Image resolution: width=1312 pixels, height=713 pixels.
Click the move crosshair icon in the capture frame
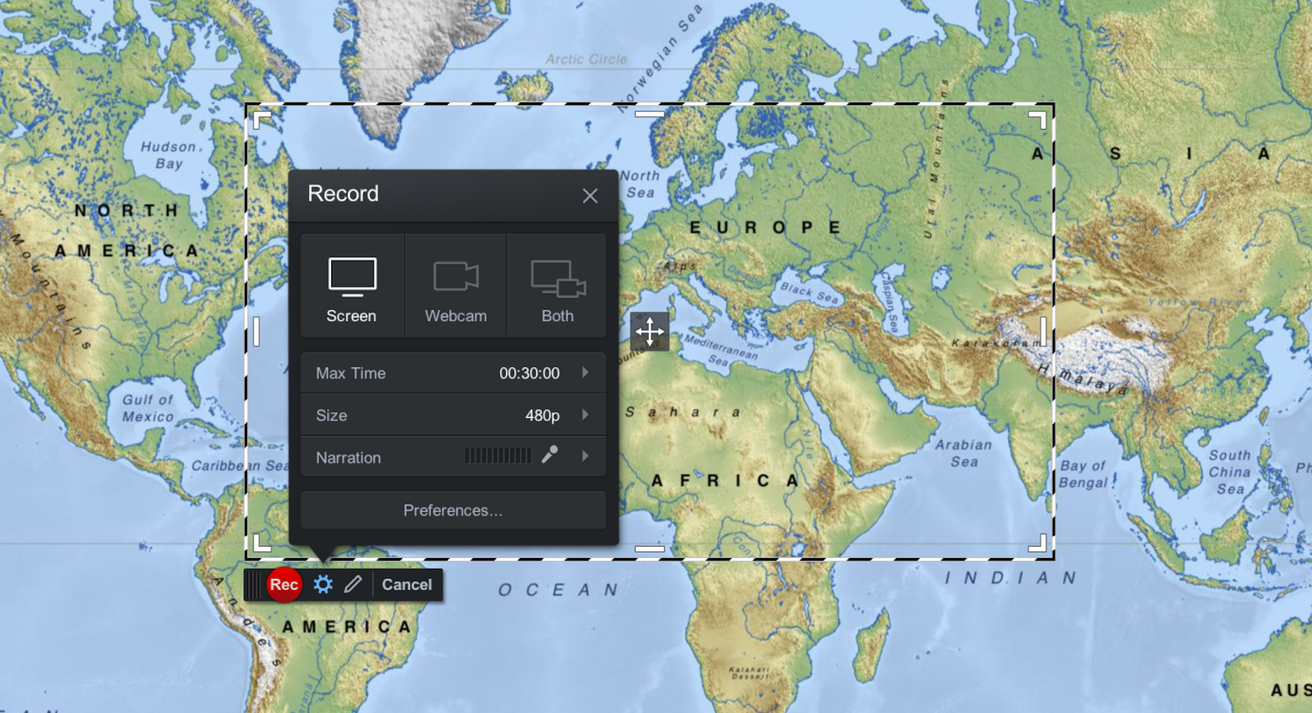click(649, 331)
